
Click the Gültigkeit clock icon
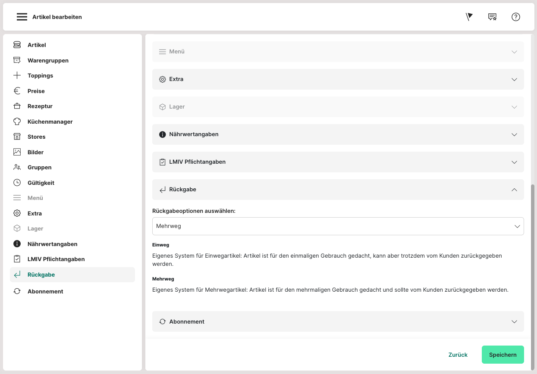17,183
